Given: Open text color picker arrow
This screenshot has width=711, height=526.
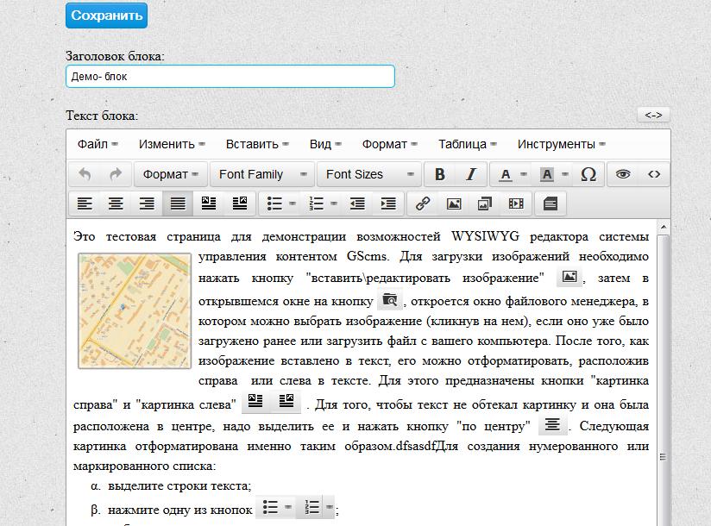Looking at the screenshot, I should pos(524,174).
